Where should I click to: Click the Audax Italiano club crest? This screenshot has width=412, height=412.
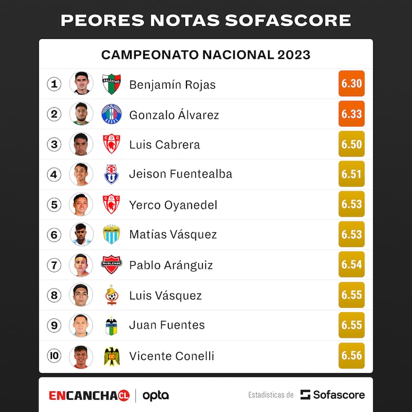111,114
